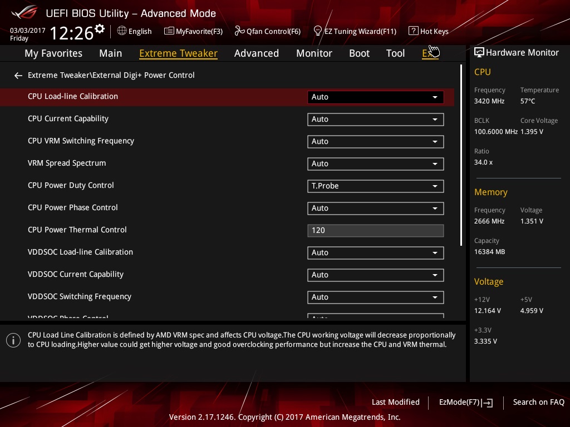Open CPU Load-line Calibration dropdown
Screen dimensions: 570x427
(x=376, y=97)
